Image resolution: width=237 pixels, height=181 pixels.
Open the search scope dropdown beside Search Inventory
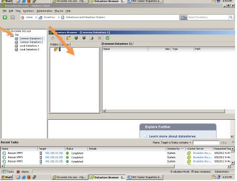(184, 17)
